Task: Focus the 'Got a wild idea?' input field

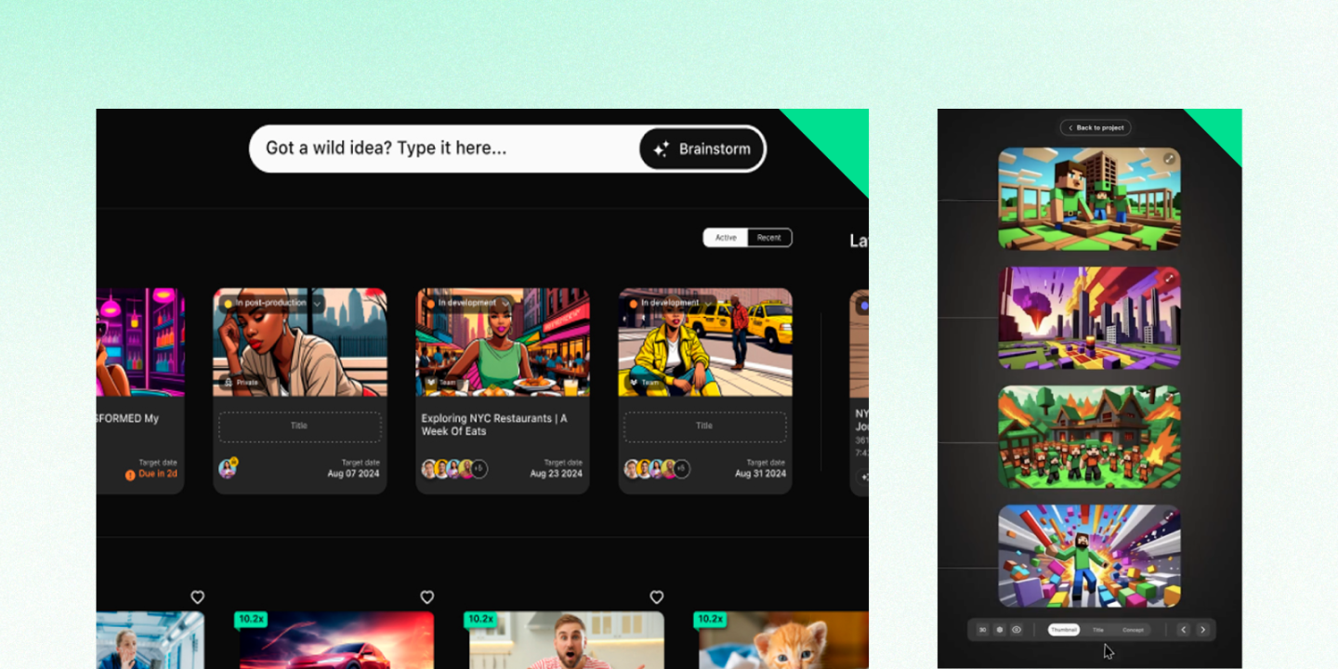Action: coord(444,149)
